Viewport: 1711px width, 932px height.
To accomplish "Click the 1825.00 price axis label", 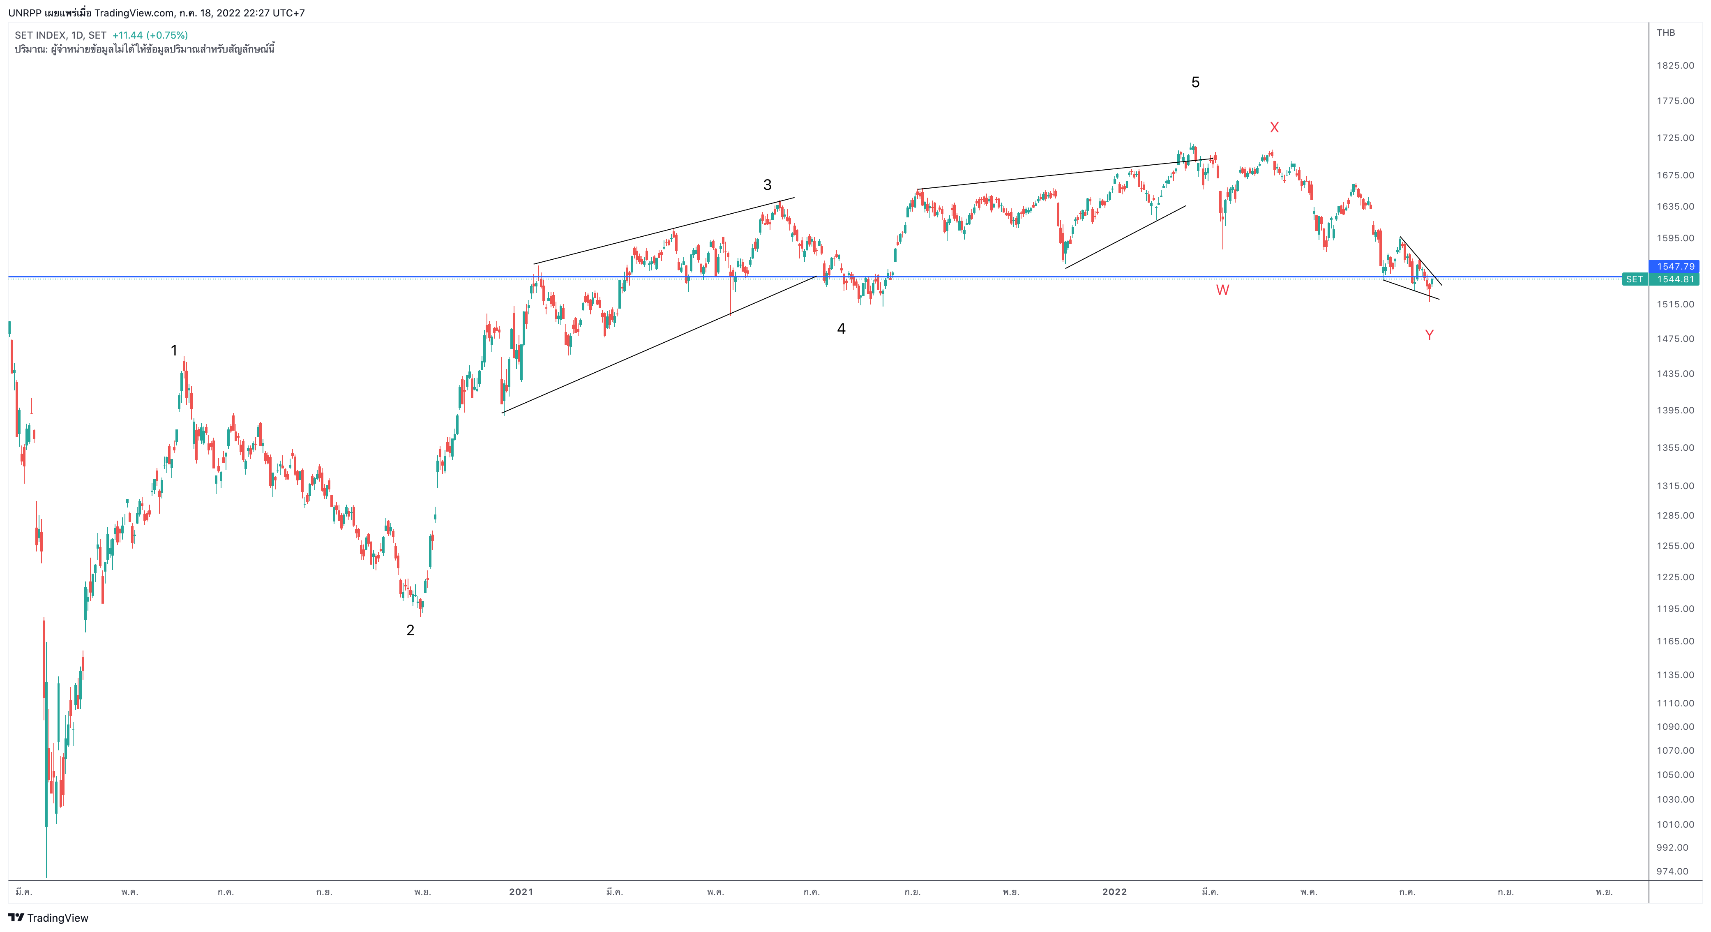I will [1675, 65].
